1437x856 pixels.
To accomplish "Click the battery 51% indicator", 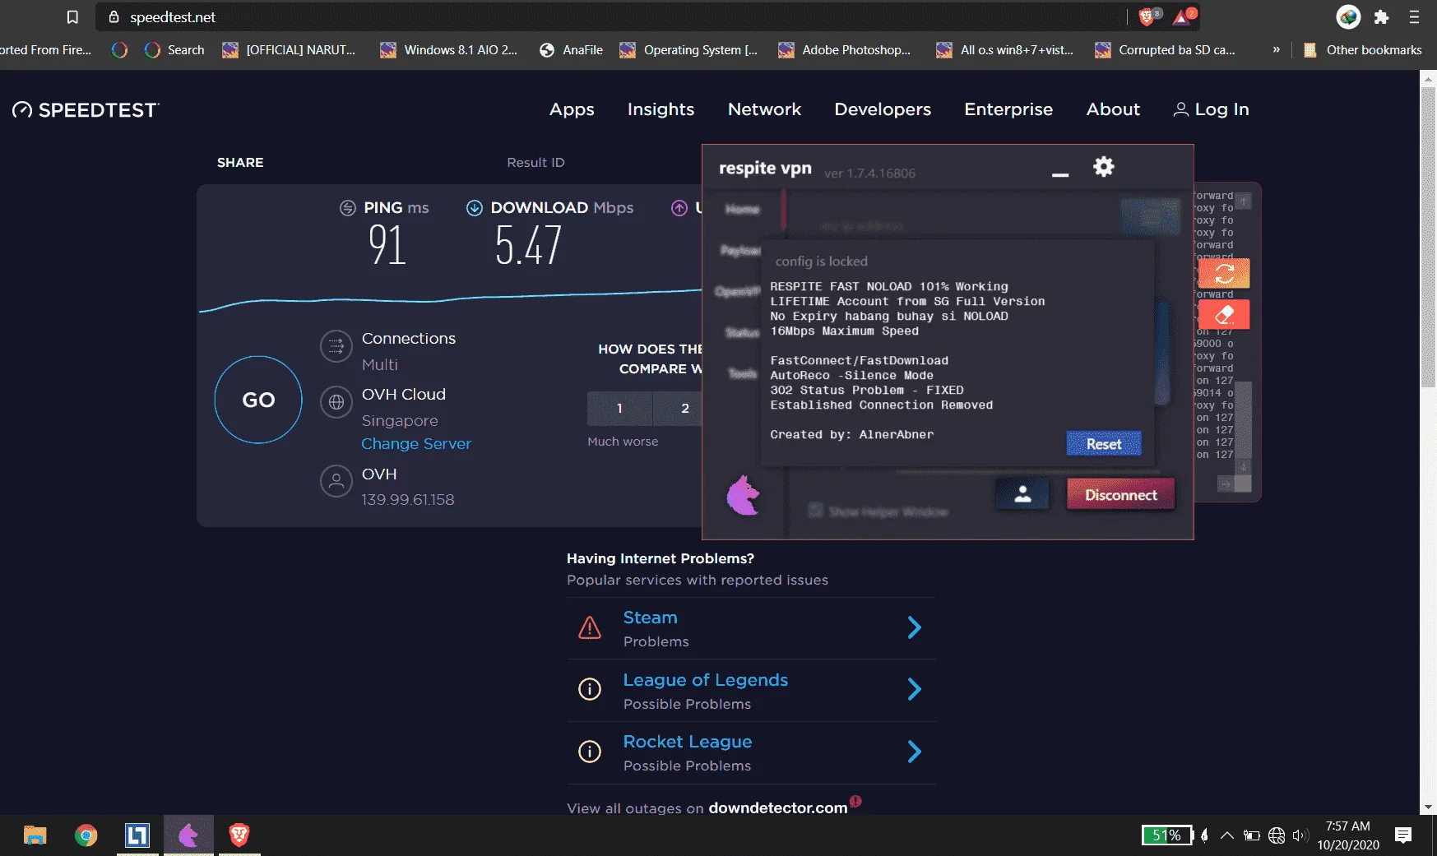I will (1166, 835).
